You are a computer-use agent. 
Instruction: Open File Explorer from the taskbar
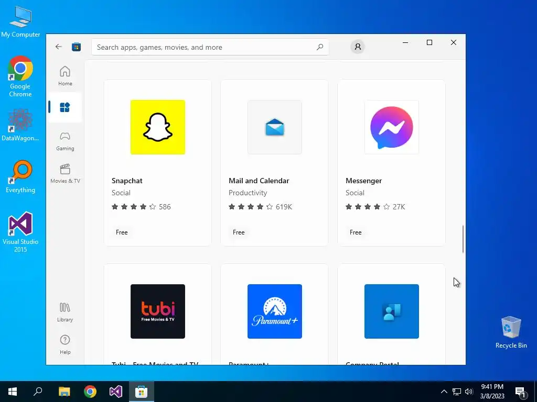[64, 392]
